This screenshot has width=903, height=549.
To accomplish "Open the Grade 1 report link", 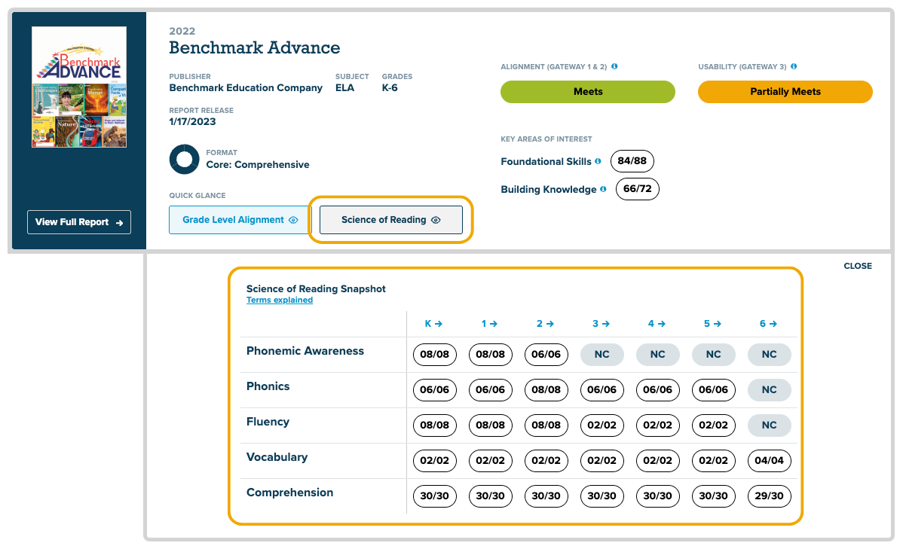I will click(489, 323).
